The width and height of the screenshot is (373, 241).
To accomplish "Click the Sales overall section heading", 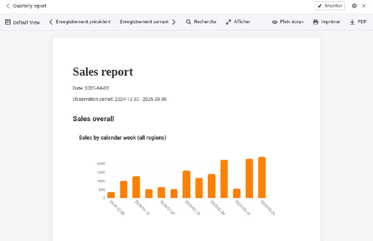I will [93, 119].
